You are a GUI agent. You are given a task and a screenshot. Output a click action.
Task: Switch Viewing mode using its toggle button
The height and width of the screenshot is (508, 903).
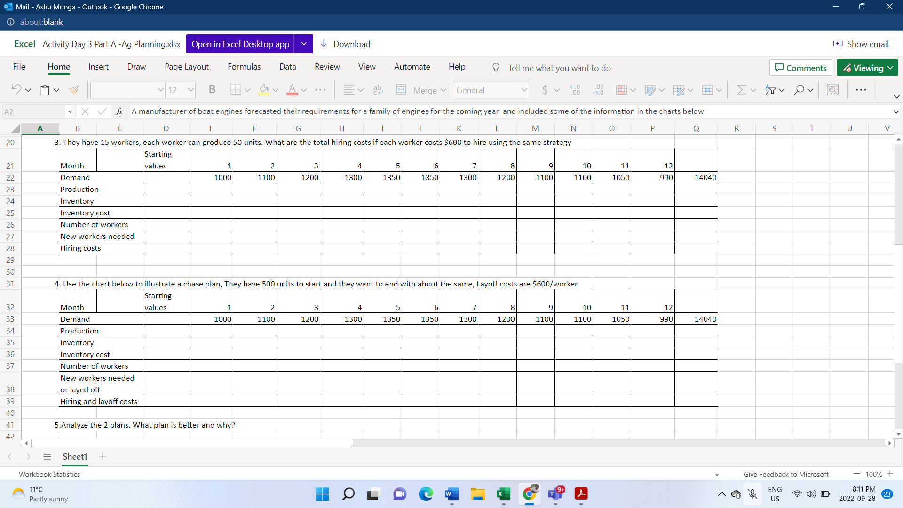tap(867, 67)
